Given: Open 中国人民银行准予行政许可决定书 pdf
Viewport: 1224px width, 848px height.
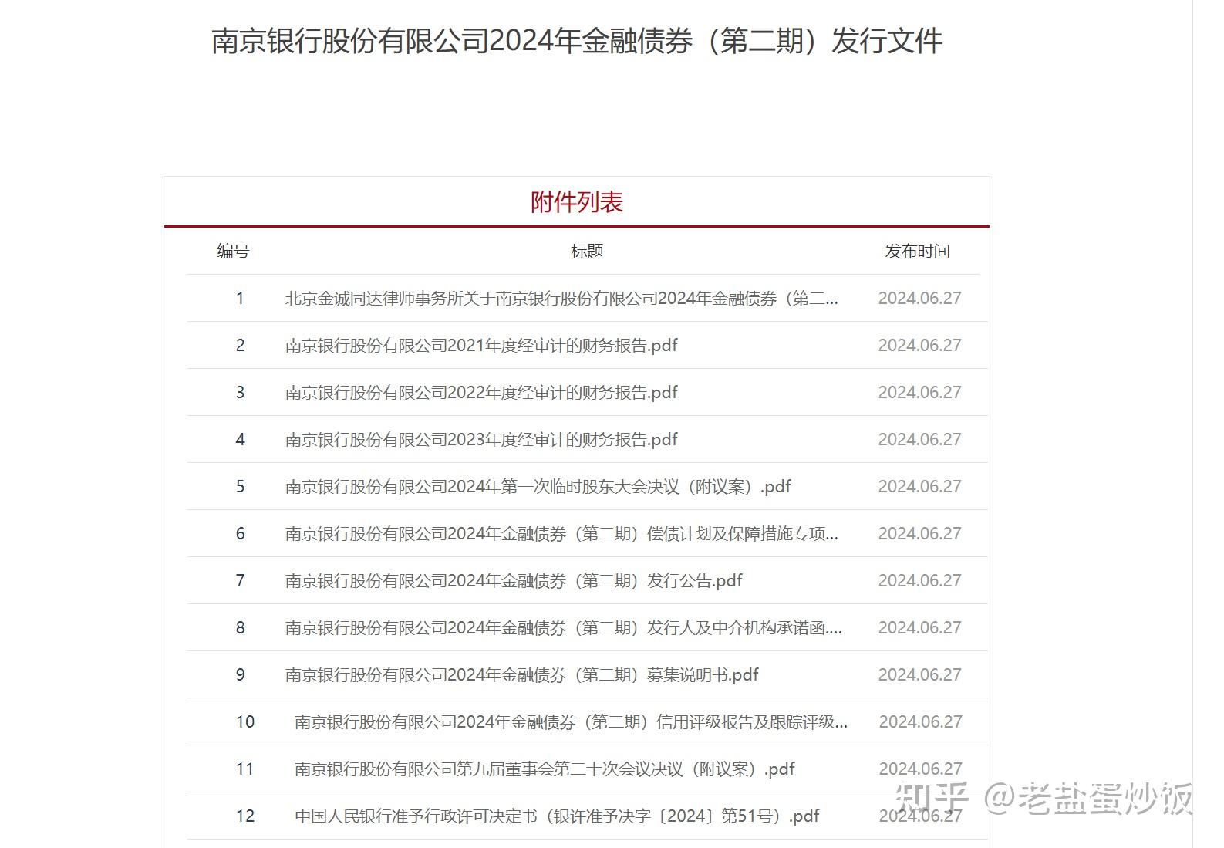Looking at the screenshot, I should (557, 816).
